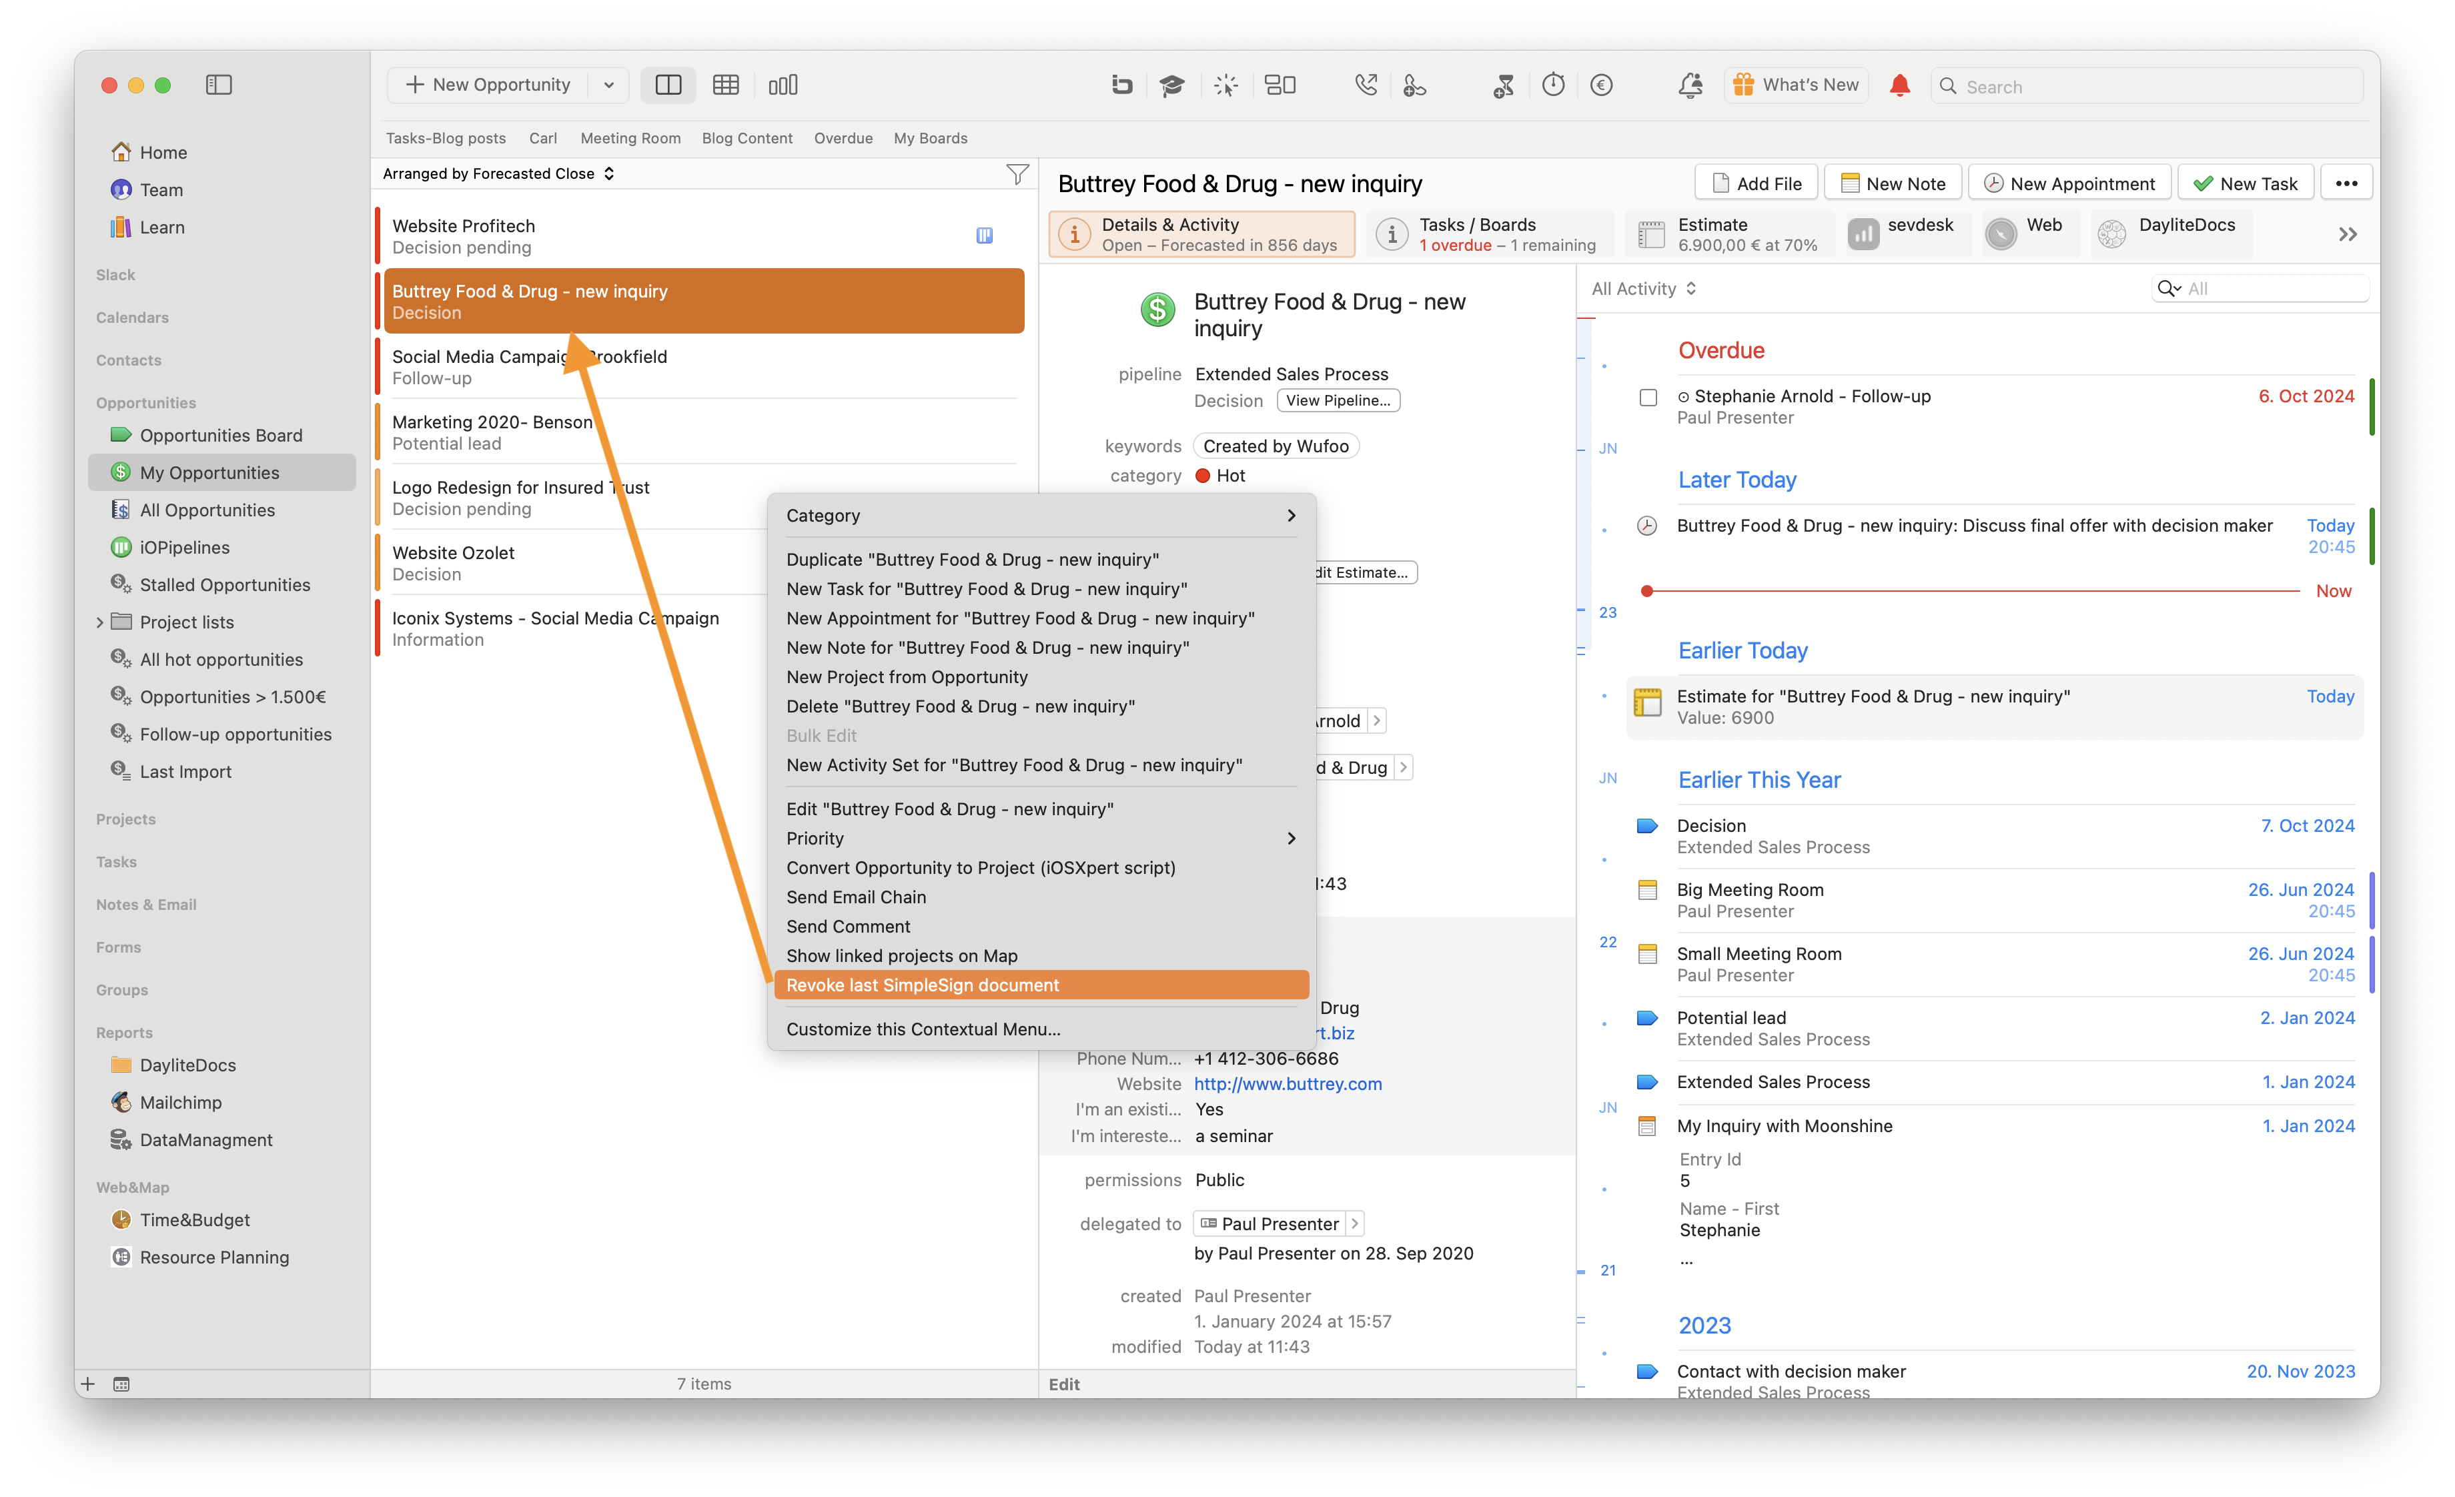Viewport: 2455px width, 1497px height.
Task: Expand the Project lists folder
Action: (99, 622)
